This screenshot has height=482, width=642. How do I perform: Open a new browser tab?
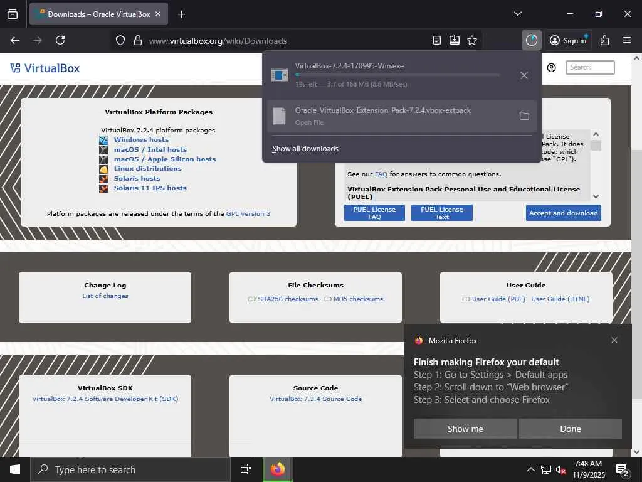(x=181, y=14)
